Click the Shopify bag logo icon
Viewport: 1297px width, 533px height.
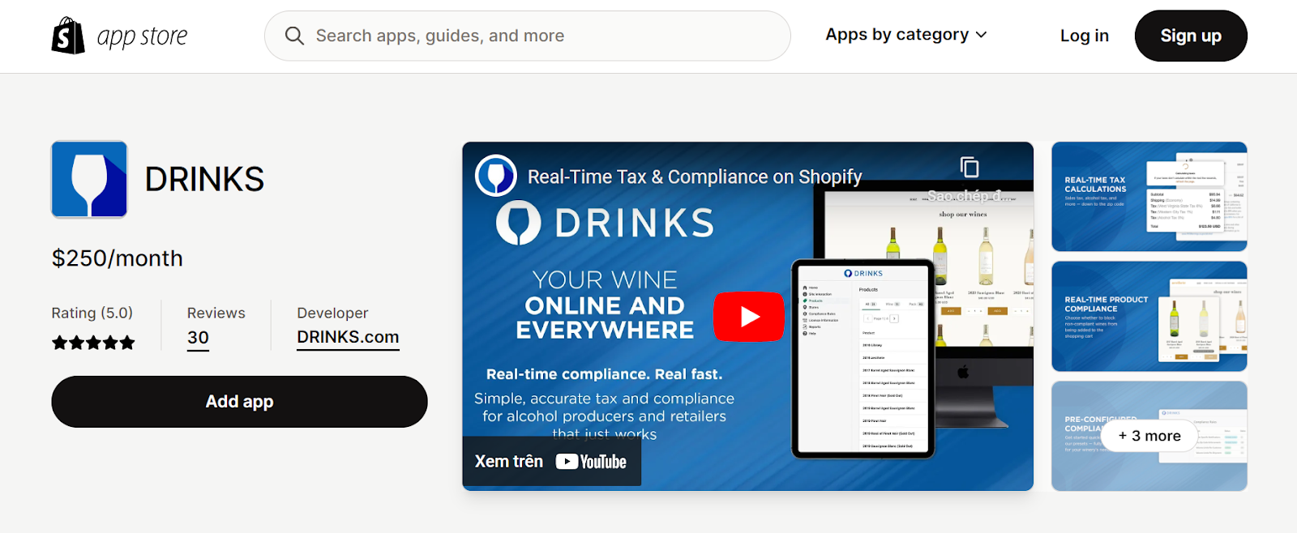[x=68, y=36]
